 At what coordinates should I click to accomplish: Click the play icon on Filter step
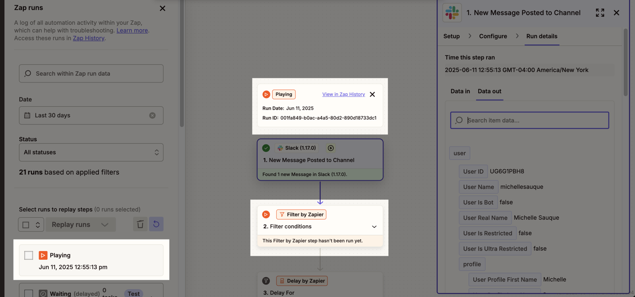point(266,214)
